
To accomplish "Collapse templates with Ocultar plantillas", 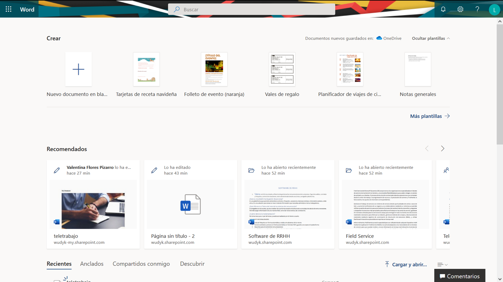I will pos(431,38).
